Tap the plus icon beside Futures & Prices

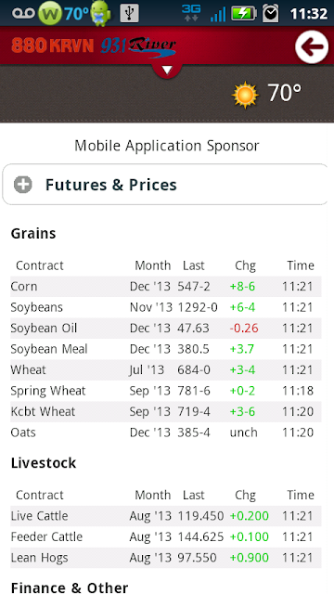[x=22, y=185]
